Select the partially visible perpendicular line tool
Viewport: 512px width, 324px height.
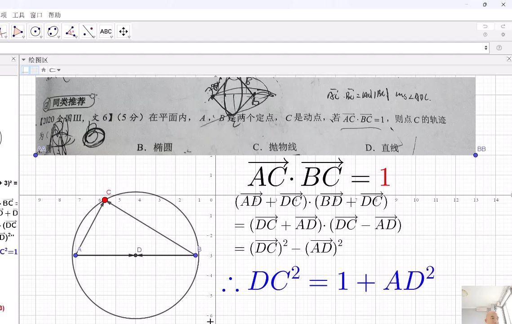point(3,31)
